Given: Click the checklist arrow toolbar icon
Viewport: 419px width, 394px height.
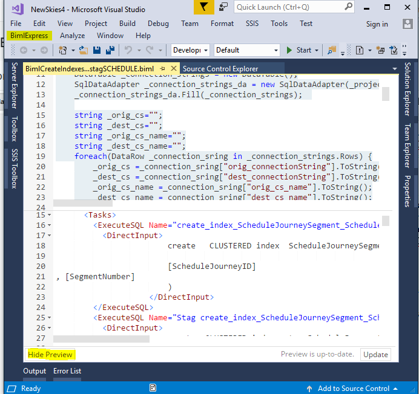Looking at the screenshot, I should [x=394, y=50].
